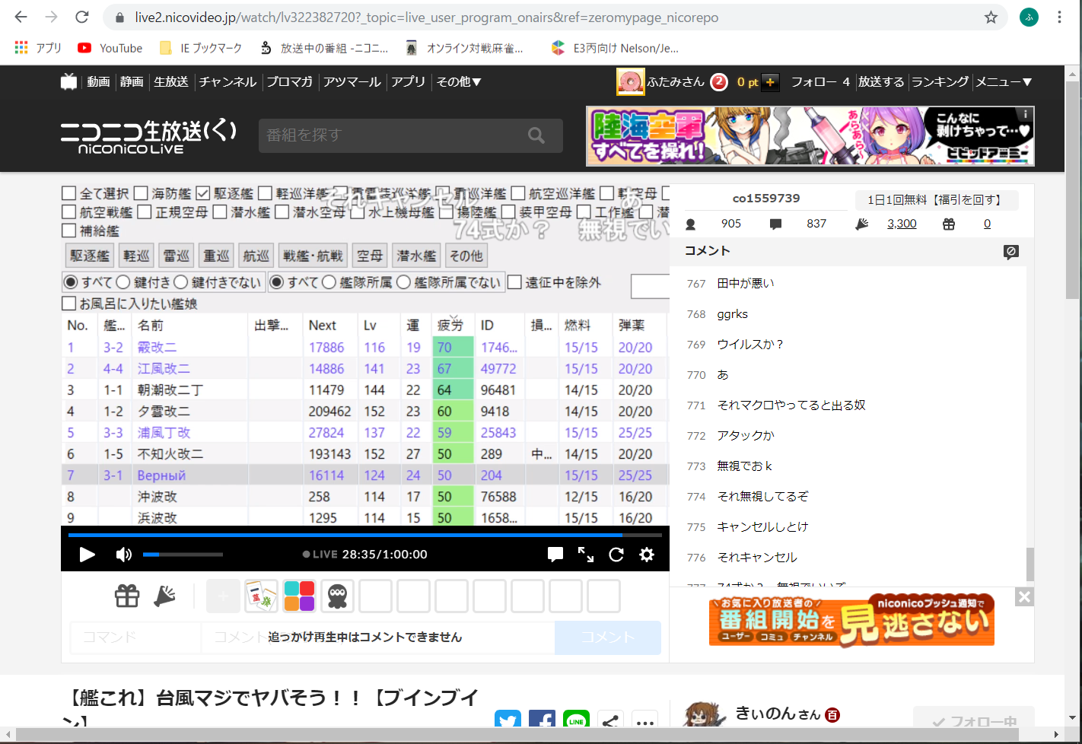Bookmark this page with the star icon

point(991,17)
